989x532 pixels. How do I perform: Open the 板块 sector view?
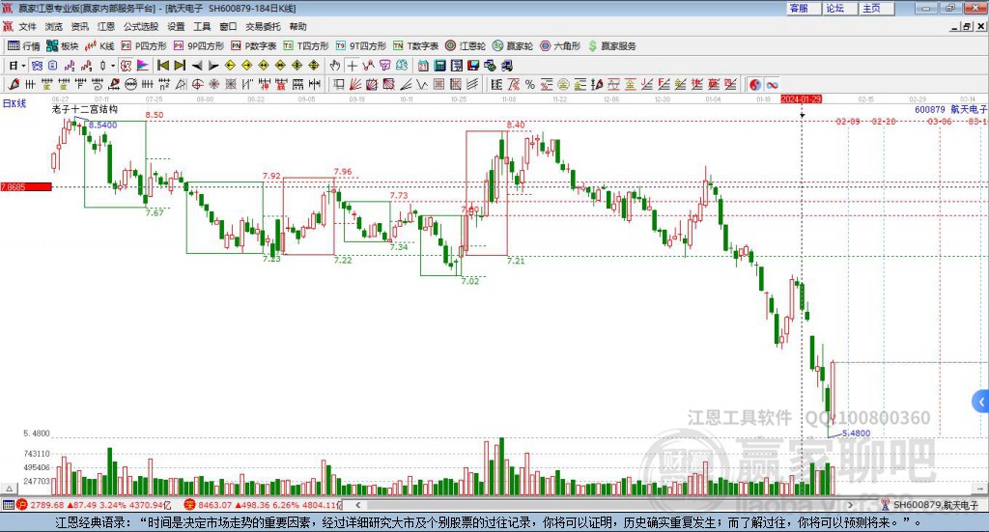(x=62, y=46)
